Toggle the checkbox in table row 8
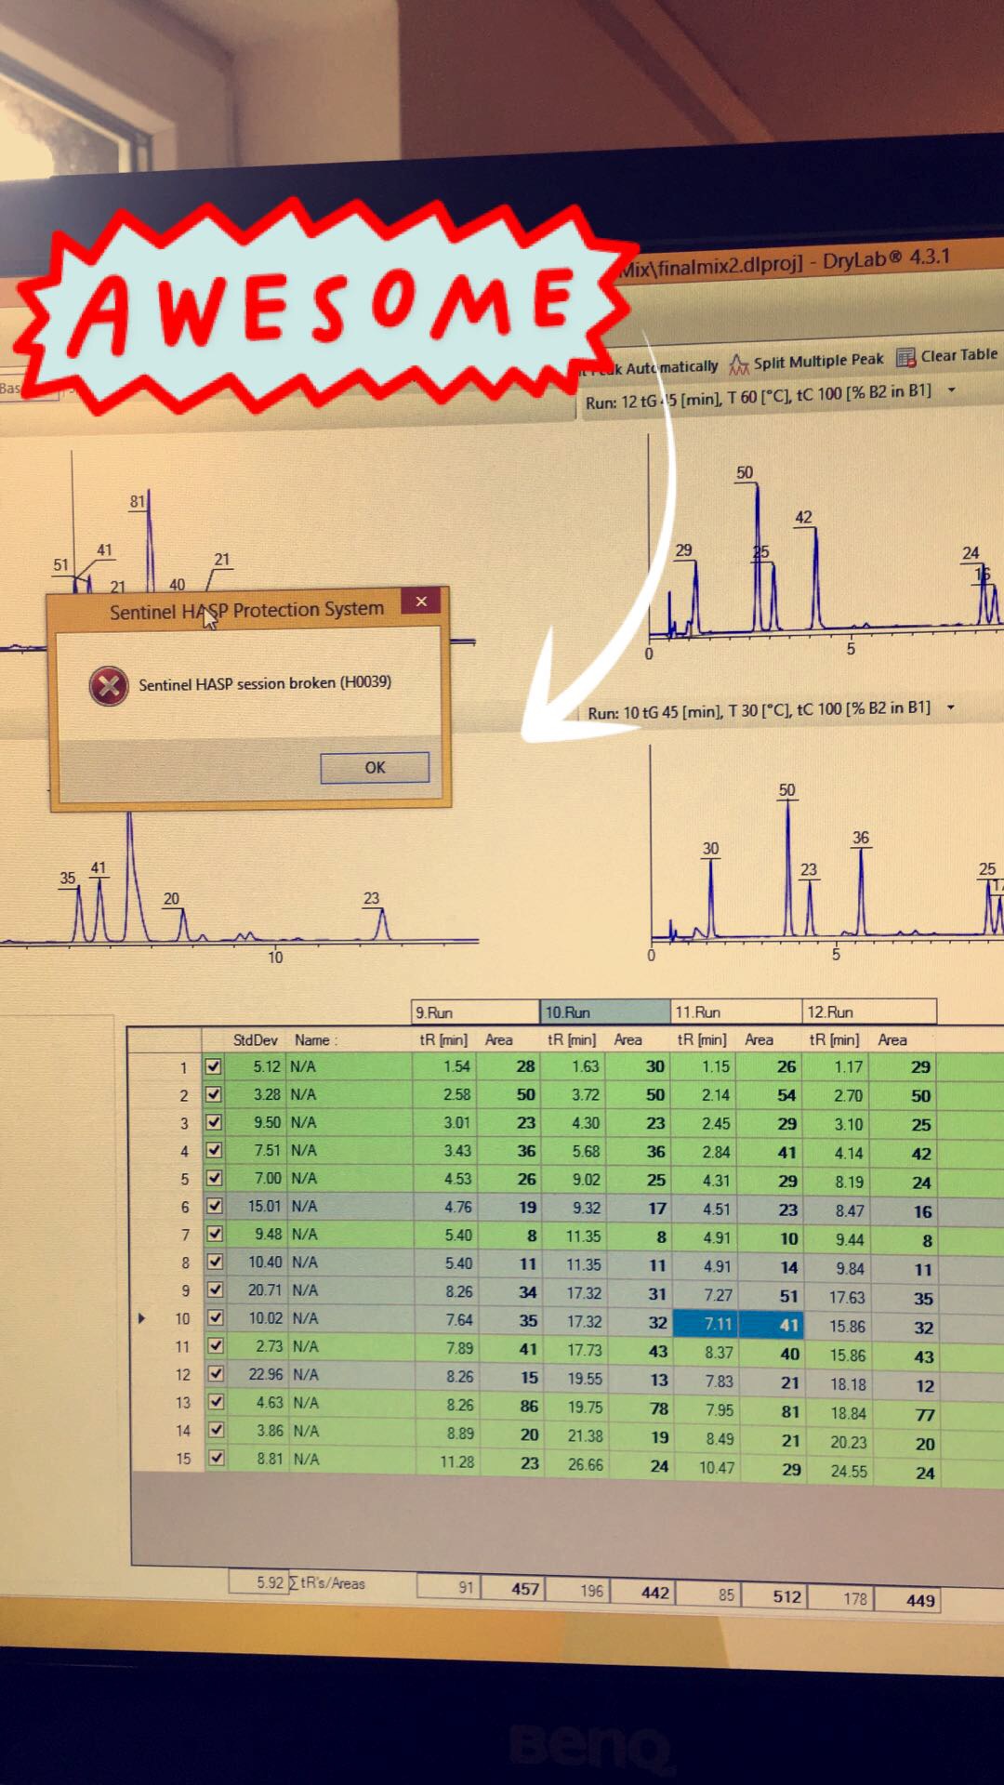1004x1785 pixels. 215,1262
